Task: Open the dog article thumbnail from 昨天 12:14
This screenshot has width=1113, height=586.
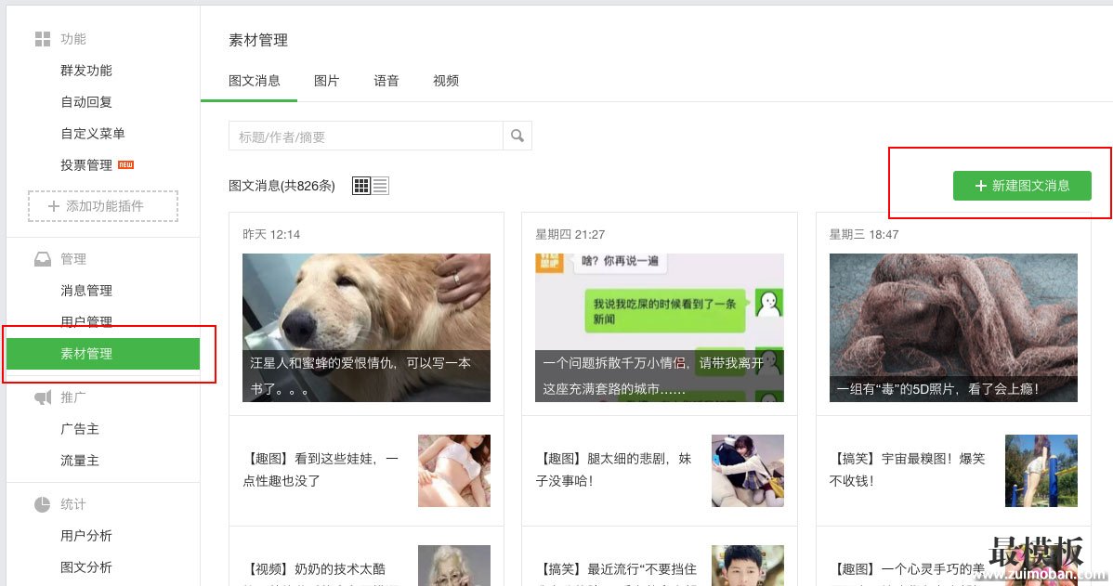Action: [x=366, y=327]
